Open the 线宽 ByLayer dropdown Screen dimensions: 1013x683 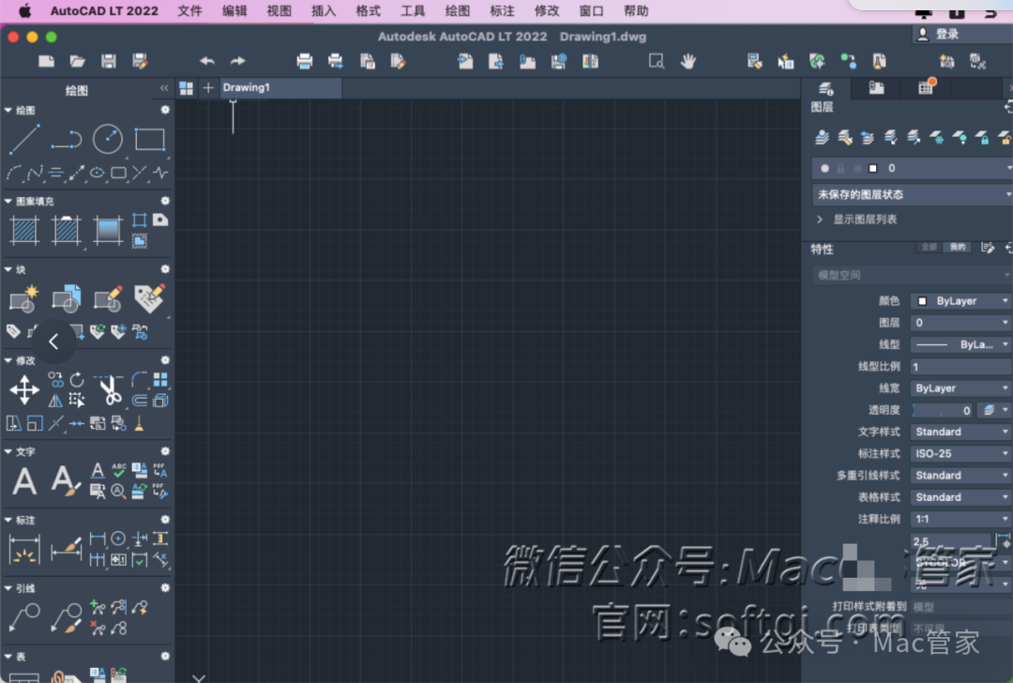[x=960, y=388]
